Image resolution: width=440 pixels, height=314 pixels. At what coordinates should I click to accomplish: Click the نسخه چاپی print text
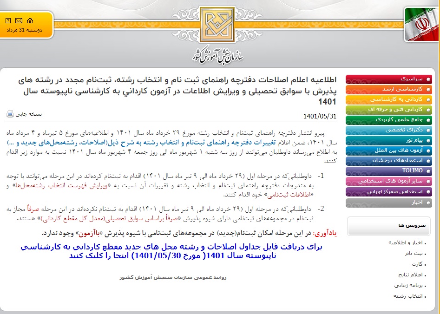29,114
